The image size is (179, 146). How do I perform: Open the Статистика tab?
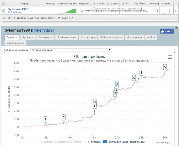[88, 37]
